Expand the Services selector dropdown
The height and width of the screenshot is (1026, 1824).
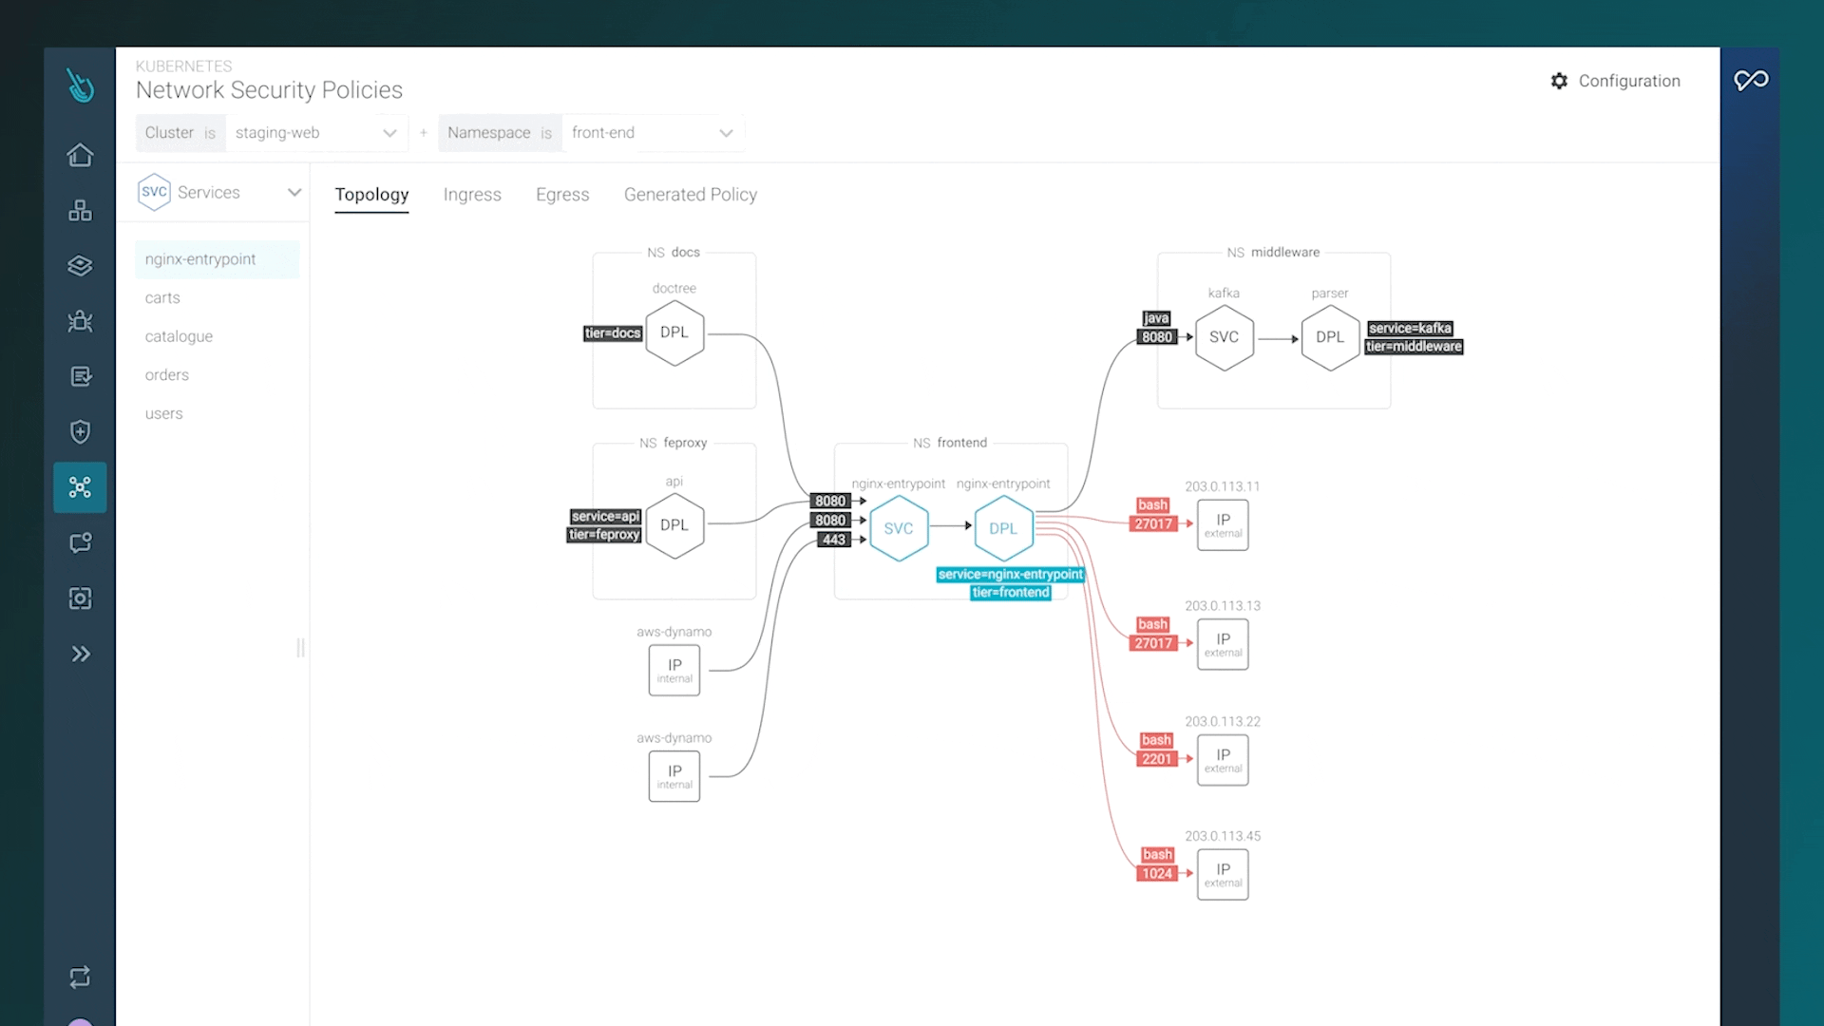294,193
